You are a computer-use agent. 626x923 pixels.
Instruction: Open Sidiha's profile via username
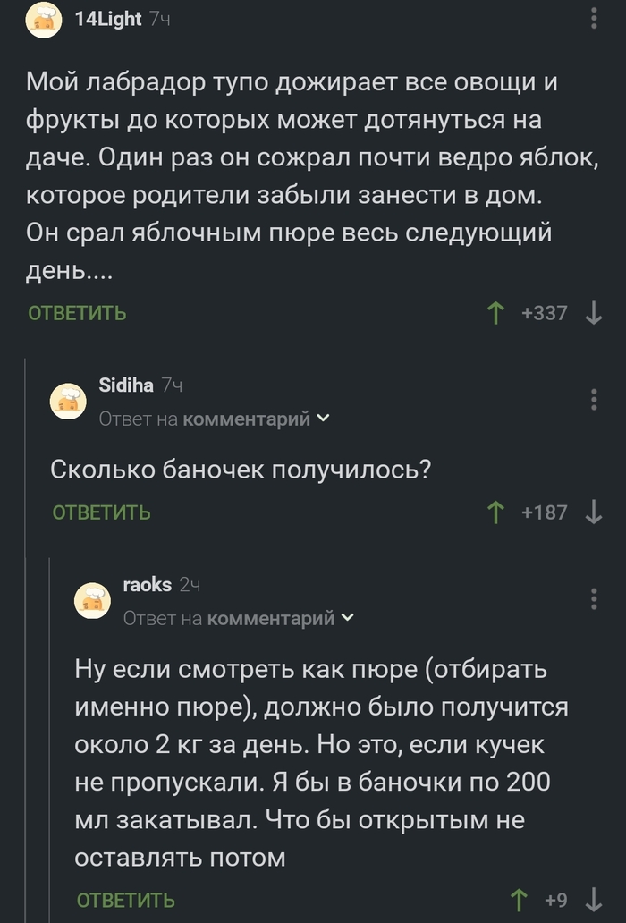pyautogui.click(x=125, y=385)
